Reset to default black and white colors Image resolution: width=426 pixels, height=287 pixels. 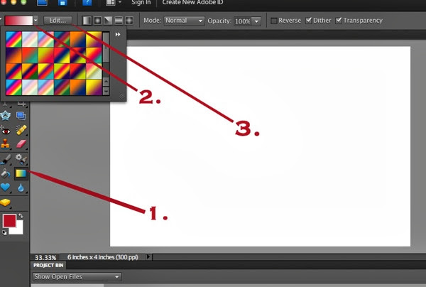click(x=4, y=232)
